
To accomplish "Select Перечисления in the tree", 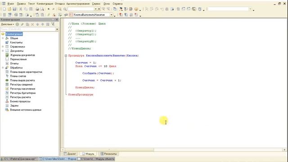I will coord(18,59).
